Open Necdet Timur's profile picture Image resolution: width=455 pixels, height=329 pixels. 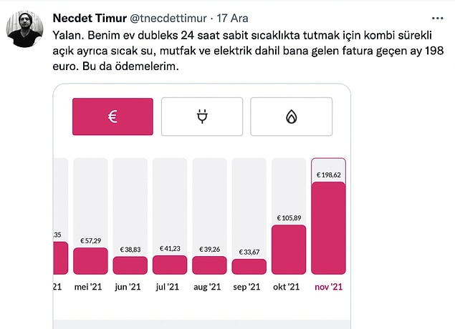tap(24, 29)
